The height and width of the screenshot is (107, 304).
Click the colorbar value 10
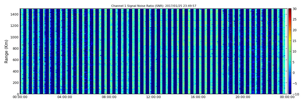click(295, 51)
